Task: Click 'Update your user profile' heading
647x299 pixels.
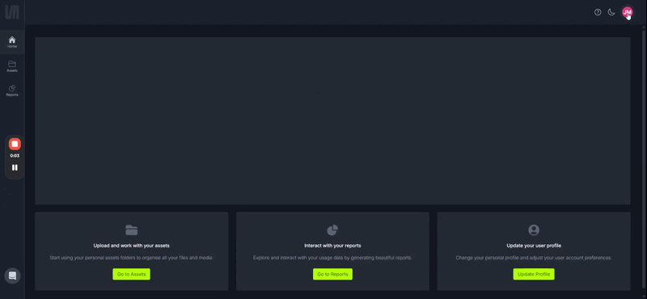Action: click(x=534, y=246)
